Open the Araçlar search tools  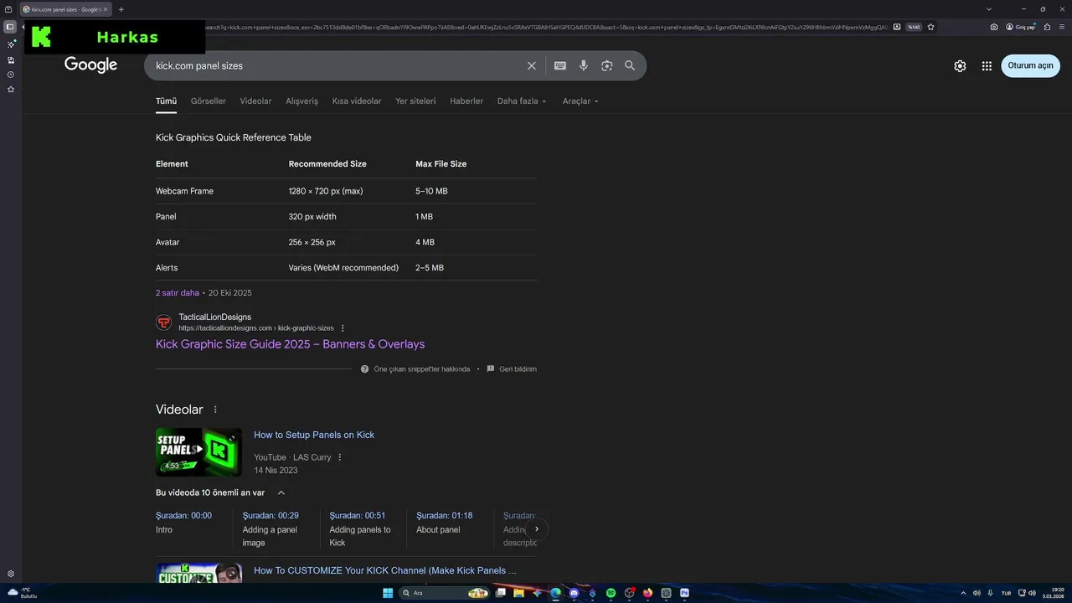pyautogui.click(x=581, y=100)
